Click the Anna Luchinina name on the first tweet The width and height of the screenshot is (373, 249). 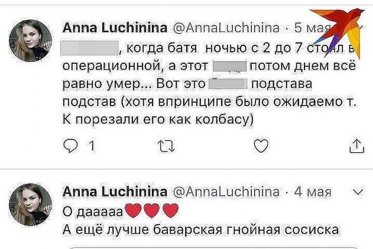point(113,28)
